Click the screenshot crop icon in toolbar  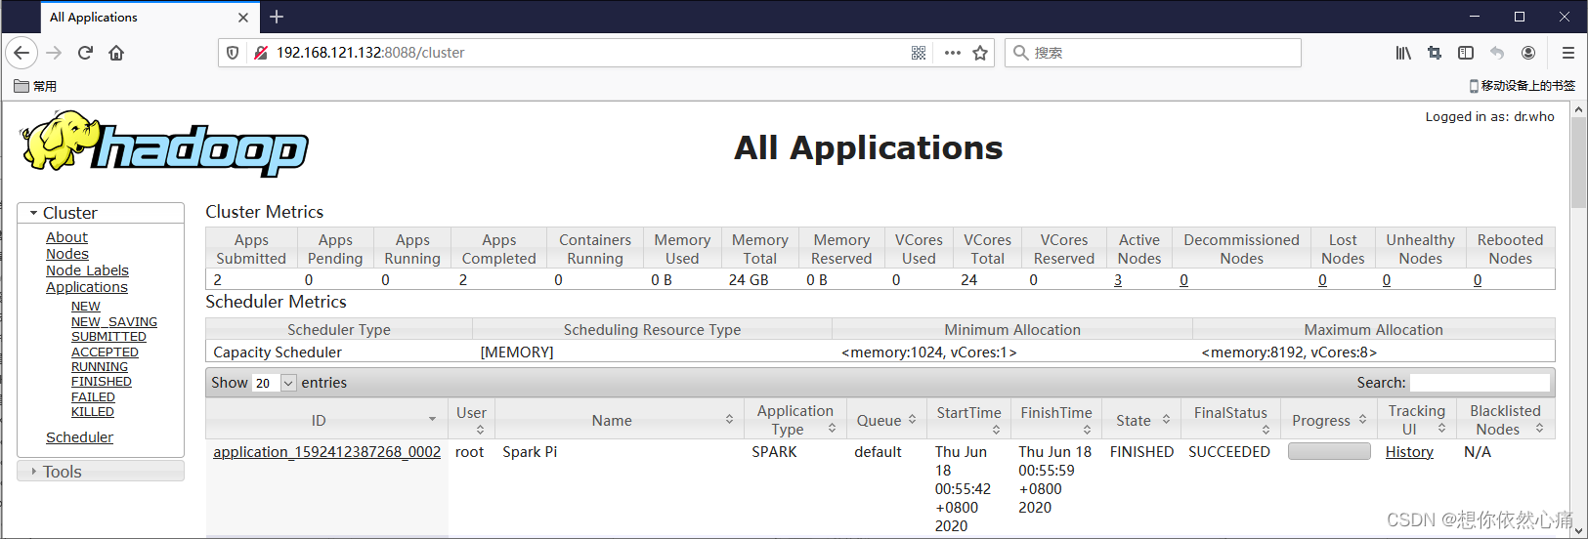[1435, 53]
